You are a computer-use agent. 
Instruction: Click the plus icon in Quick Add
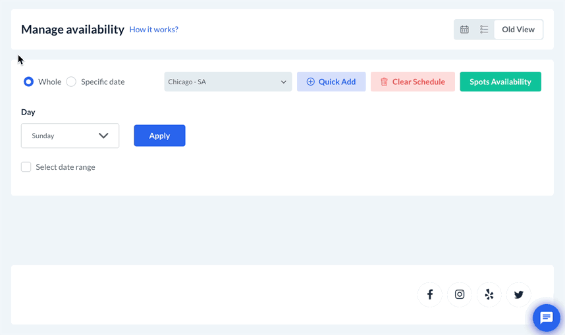(311, 82)
